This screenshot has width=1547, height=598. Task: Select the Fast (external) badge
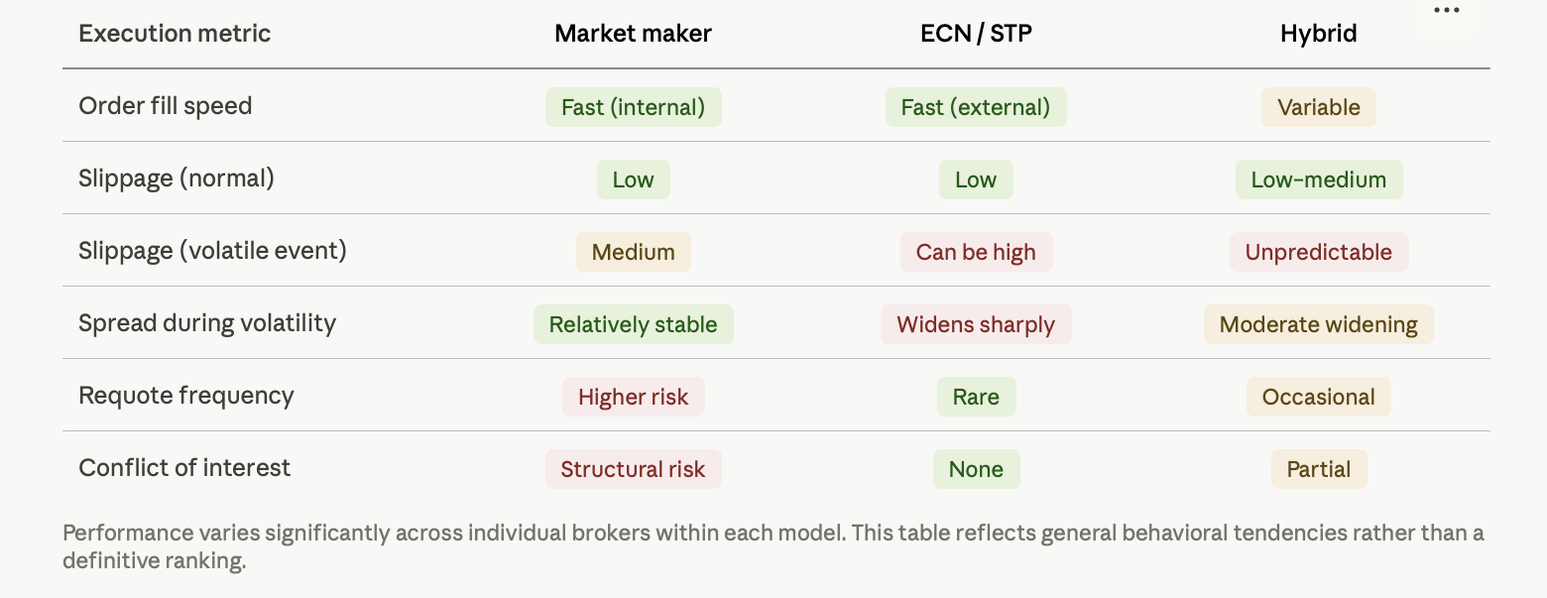[x=976, y=107]
